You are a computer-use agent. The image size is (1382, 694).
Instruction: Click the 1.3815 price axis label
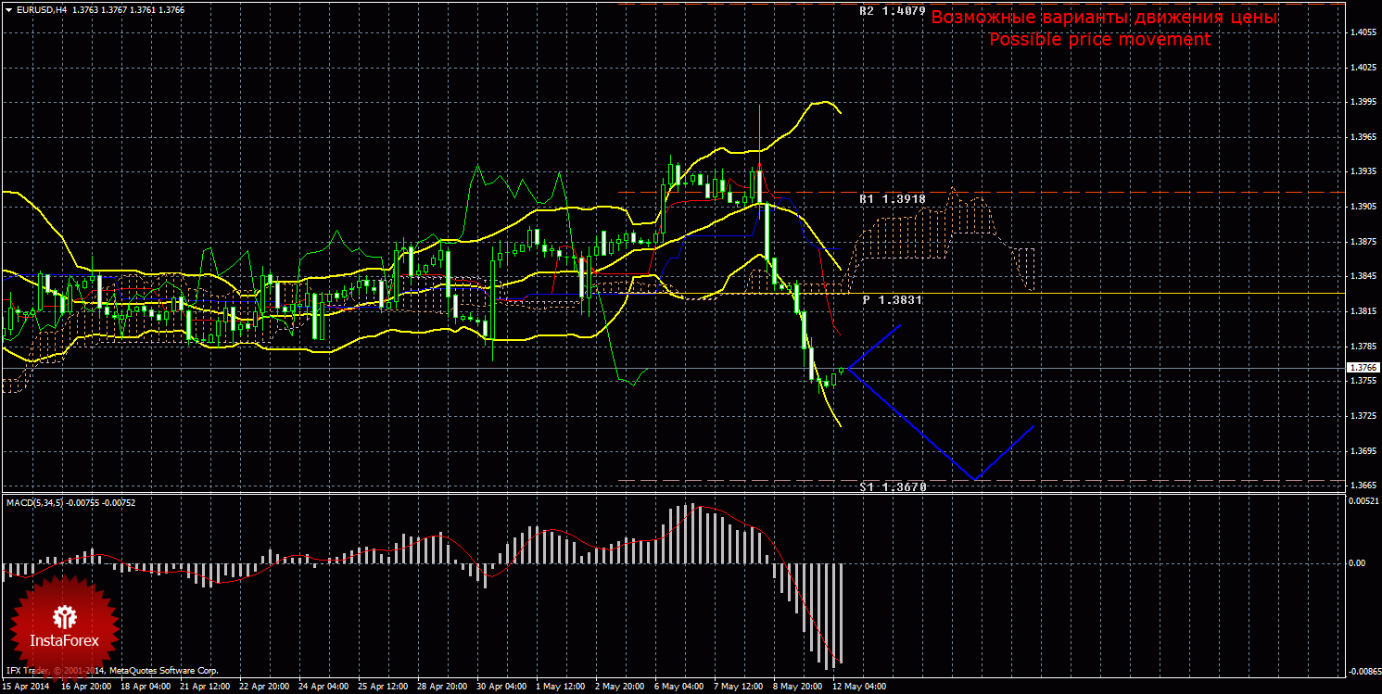1362,311
